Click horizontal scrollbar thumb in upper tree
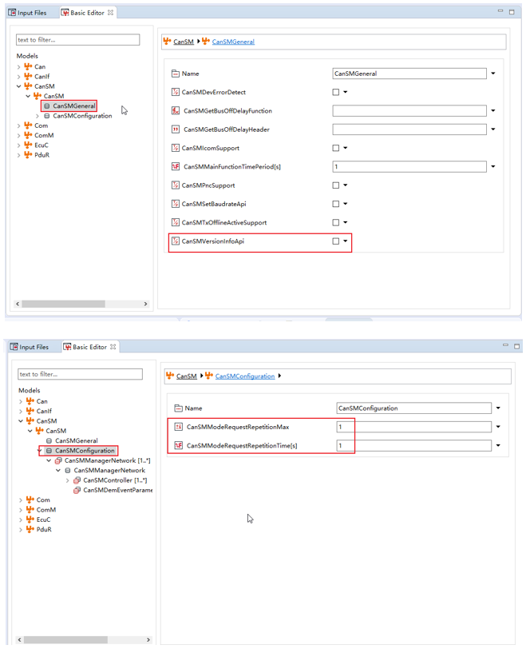 click(63, 304)
